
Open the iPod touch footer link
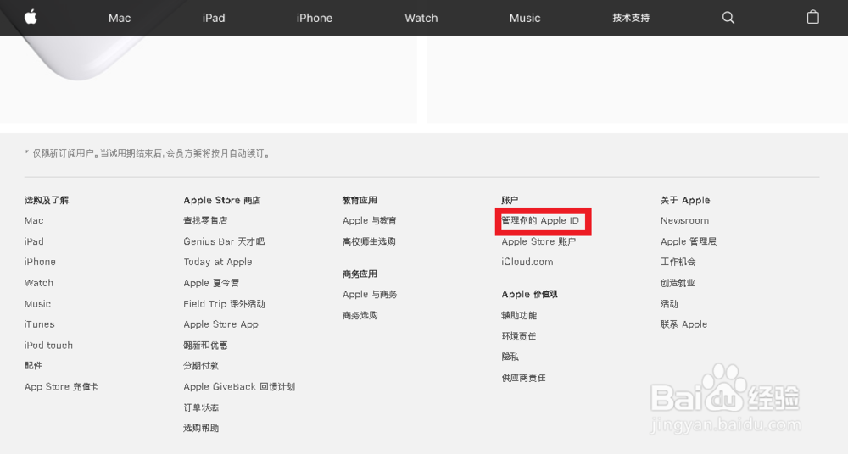tap(48, 346)
